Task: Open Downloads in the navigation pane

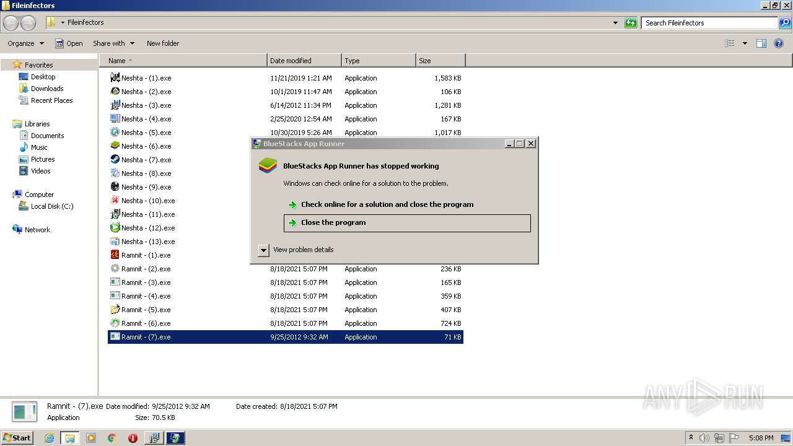Action: (47, 89)
